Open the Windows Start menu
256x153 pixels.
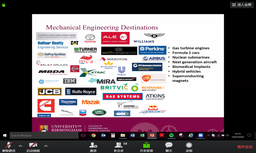[x=5, y=135]
